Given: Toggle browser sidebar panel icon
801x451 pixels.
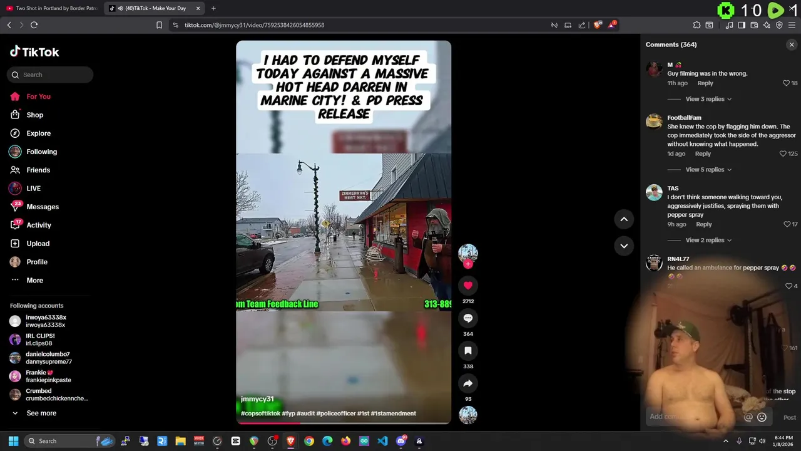Looking at the screenshot, I should tap(742, 25).
